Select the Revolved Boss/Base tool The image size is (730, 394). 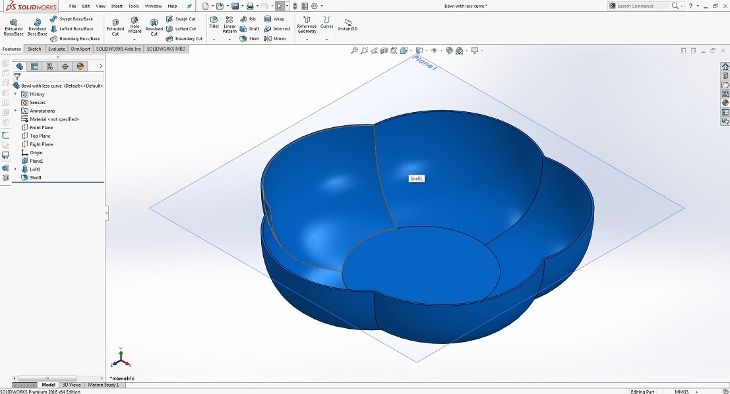tap(37, 28)
